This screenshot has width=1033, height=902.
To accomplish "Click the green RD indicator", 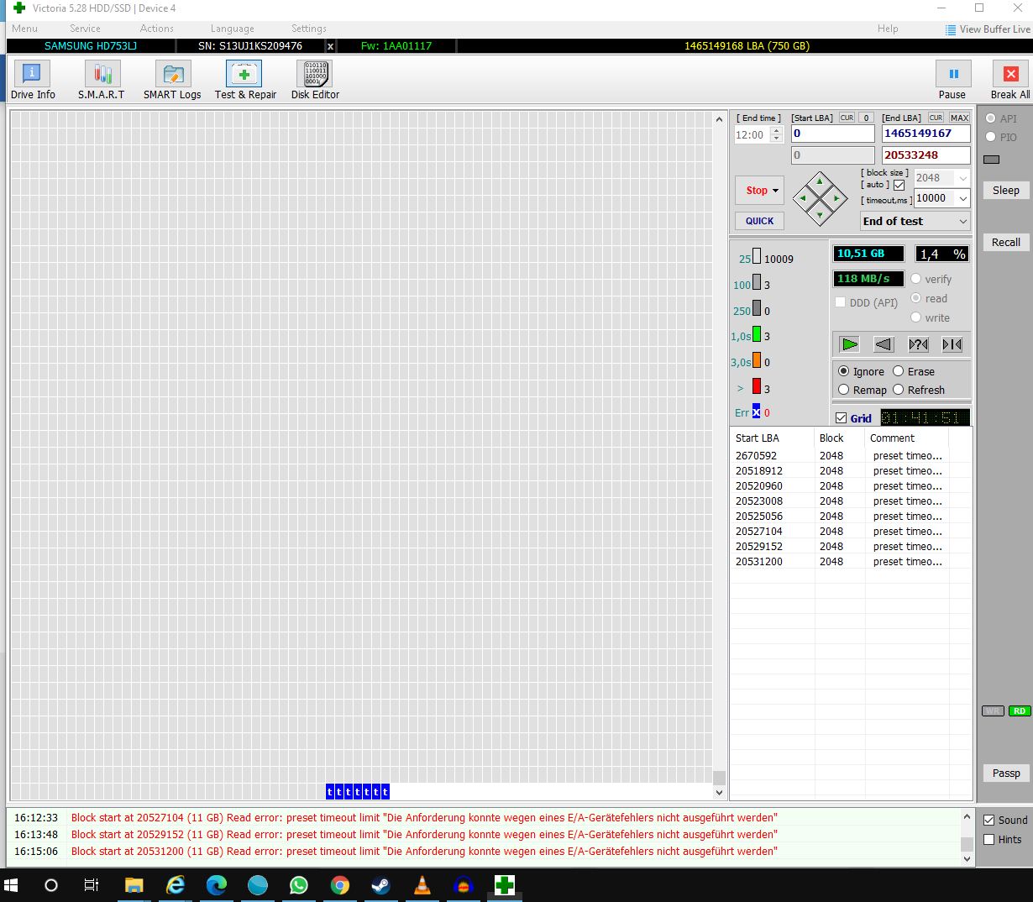I will (x=1019, y=711).
